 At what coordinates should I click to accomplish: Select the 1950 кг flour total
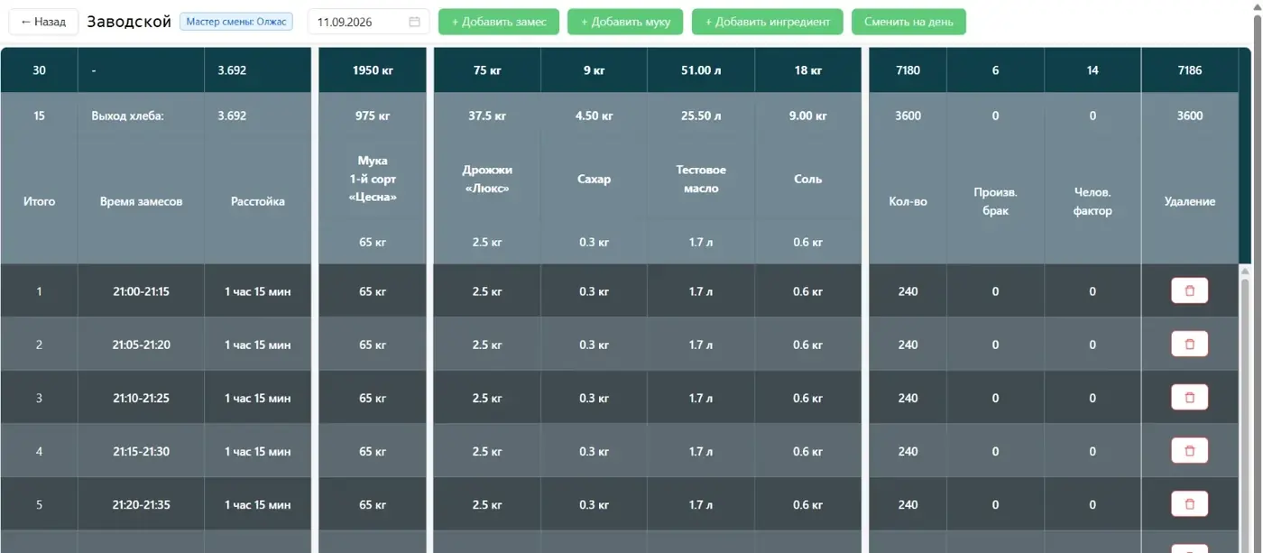[x=372, y=70]
